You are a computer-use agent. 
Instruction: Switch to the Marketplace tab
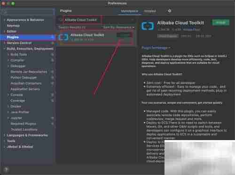coord(129,11)
